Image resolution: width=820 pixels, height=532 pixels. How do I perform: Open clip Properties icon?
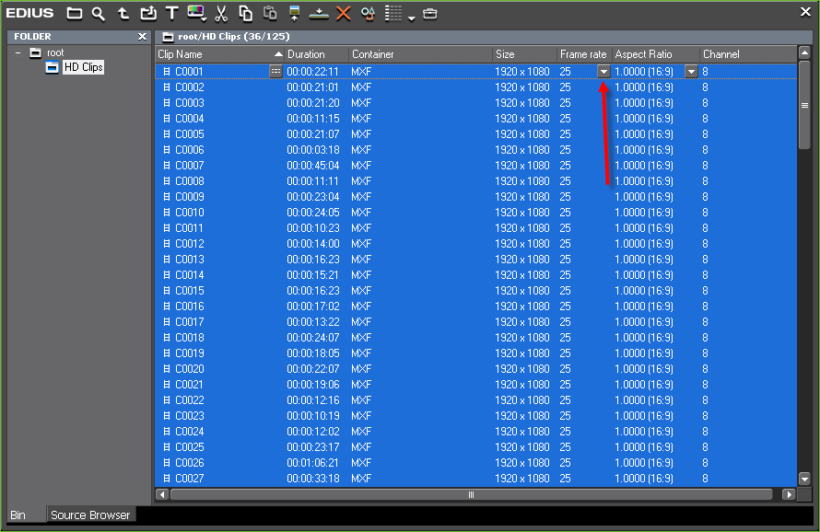click(368, 14)
